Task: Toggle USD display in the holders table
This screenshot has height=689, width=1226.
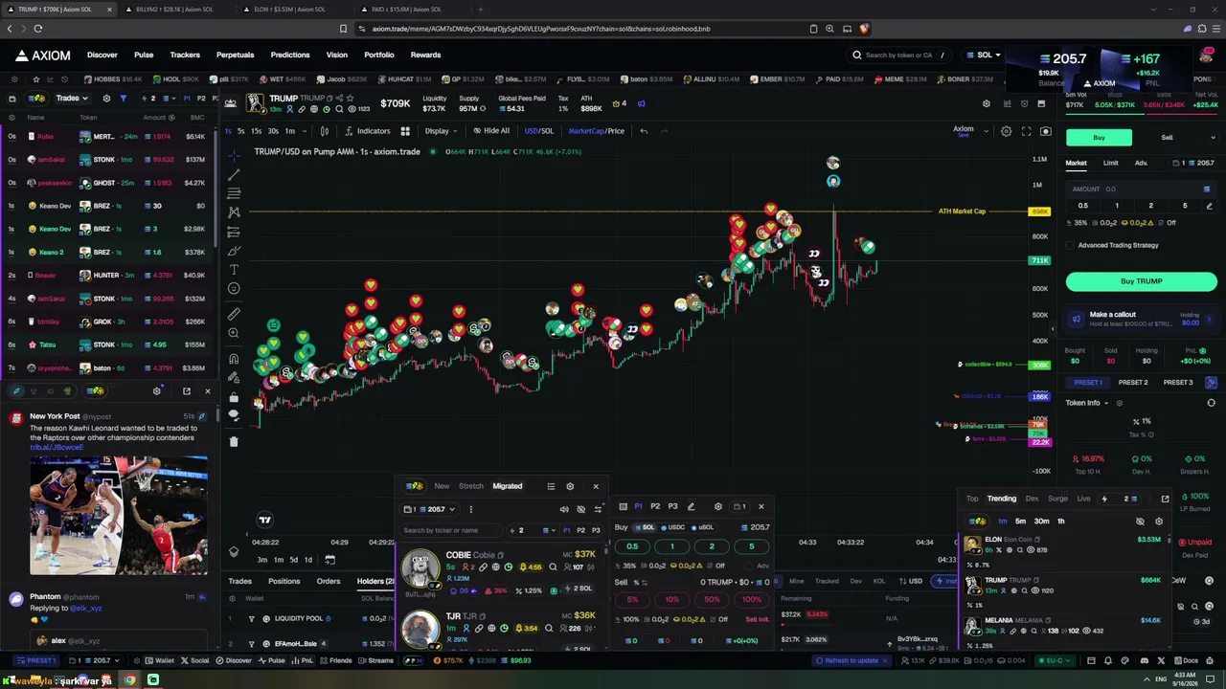Action: tap(911, 581)
